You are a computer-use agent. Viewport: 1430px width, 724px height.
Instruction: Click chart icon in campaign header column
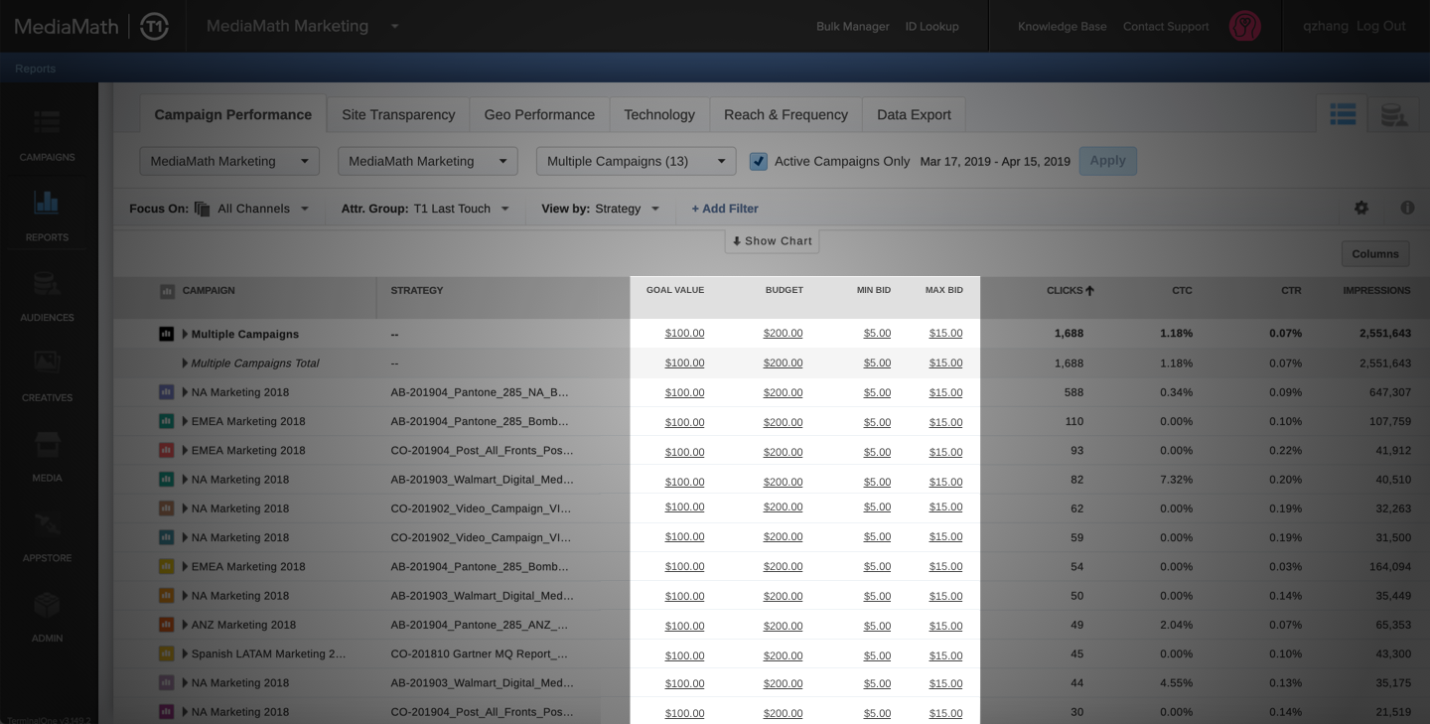coord(167,291)
